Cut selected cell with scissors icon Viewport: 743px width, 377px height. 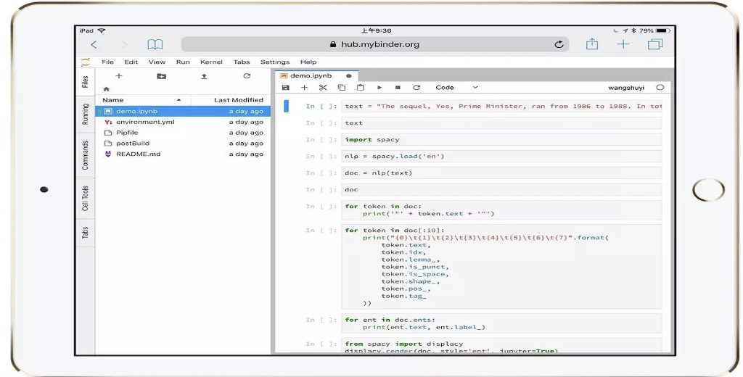pos(323,88)
